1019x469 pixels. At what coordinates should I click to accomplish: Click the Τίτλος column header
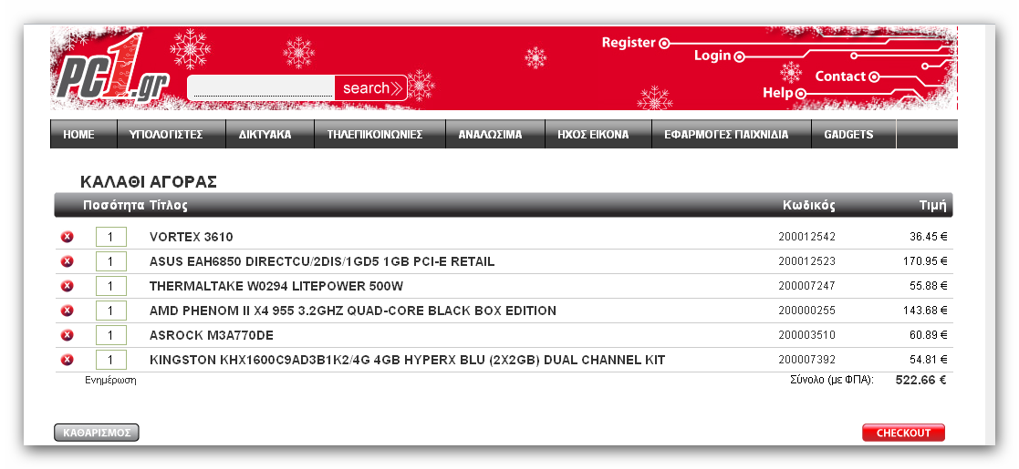click(x=169, y=206)
